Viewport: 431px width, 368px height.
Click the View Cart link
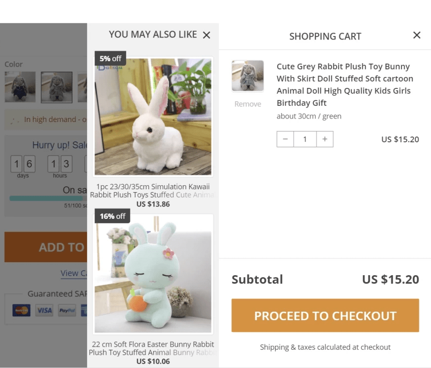pyautogui.click(x=74, y=273)
